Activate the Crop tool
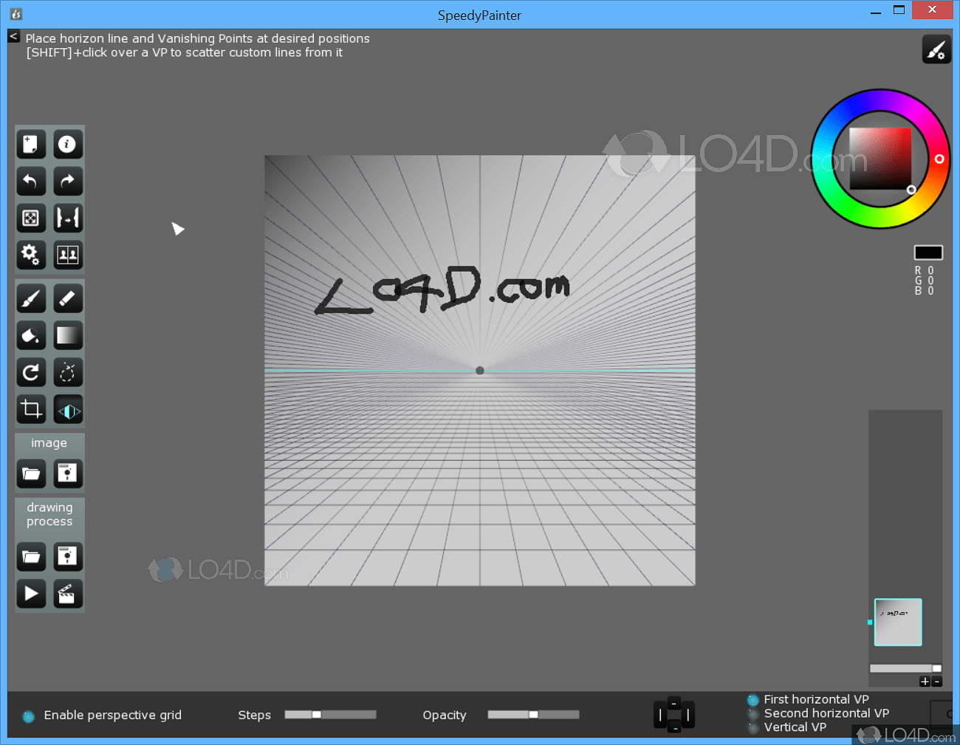Viewport: 960px width, 745px height. click(31, 409)
